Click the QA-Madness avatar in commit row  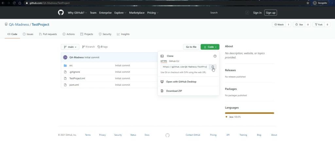65,57
